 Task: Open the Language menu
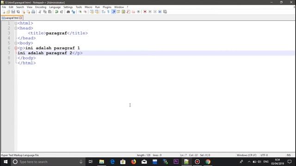tap(55, 7)
